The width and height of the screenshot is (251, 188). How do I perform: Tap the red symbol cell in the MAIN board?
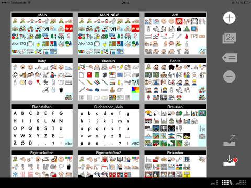pos(69,28)
